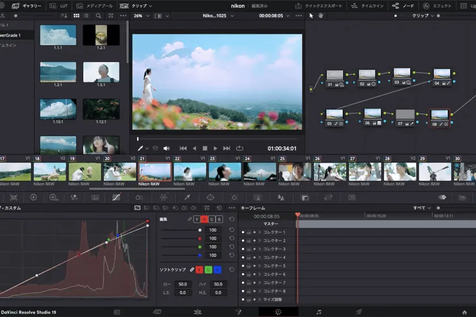Viewport: 476px width, 317px height.
Task: Open the Qualifier eyedropper palette
Action: [187, 197]
